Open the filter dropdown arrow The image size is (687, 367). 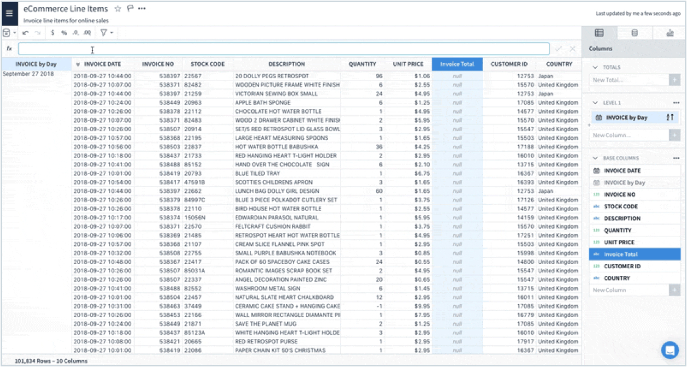point(112,33)
